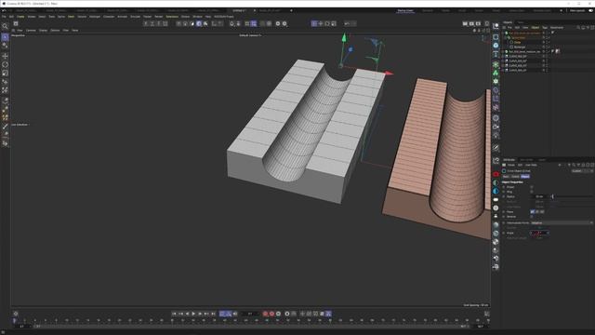Open the viewport Filter menu
Image resolution: width=595 pixels, height=335 pixels.
66,30
